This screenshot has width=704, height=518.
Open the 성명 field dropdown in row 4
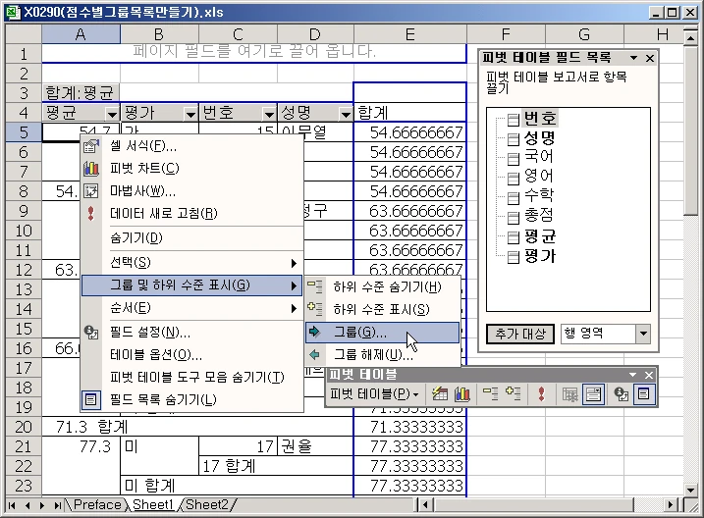pyautogui.click(x=346, y=114)
